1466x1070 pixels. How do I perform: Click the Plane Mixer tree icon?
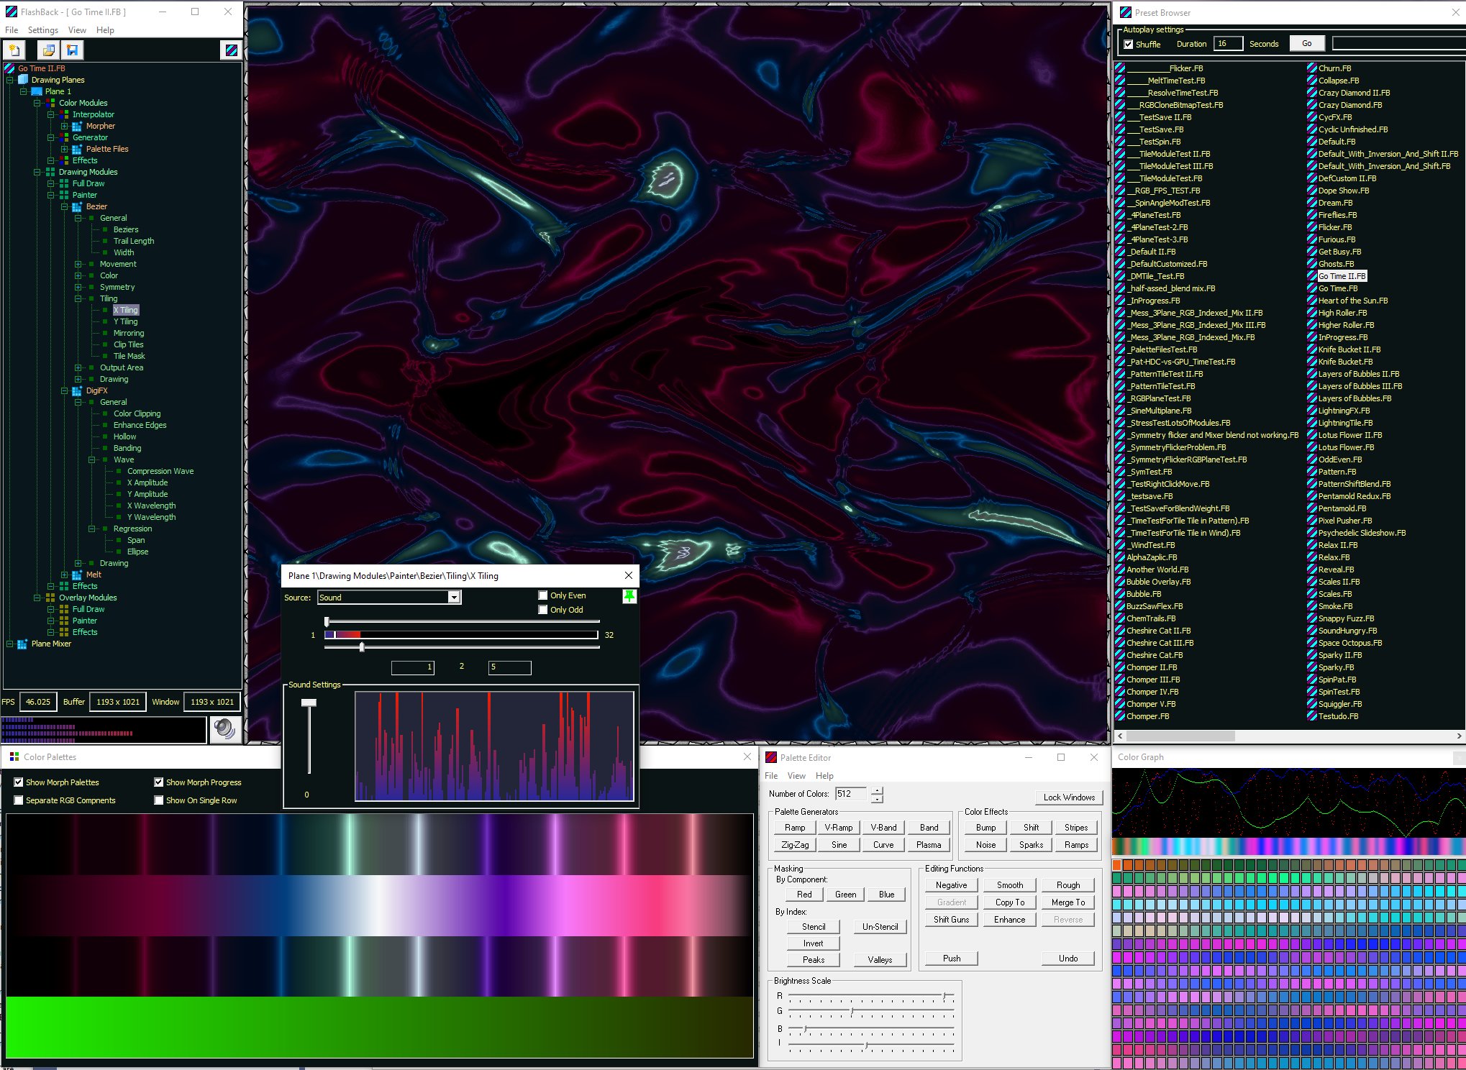pyautogui.click(x=22, y=644)
